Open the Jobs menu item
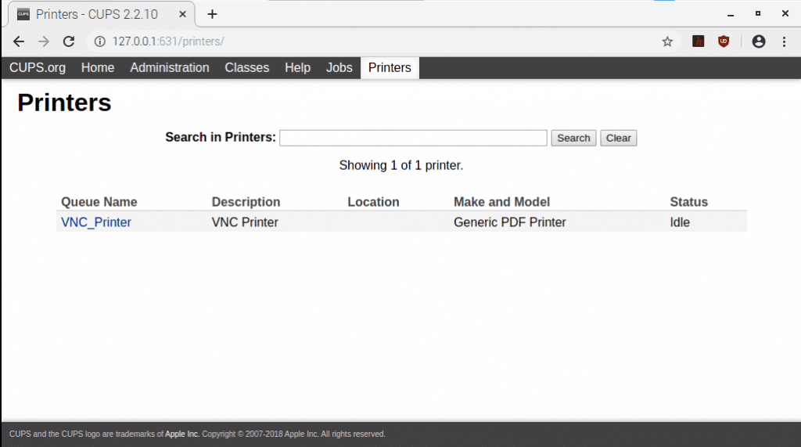 click(339, 68)
